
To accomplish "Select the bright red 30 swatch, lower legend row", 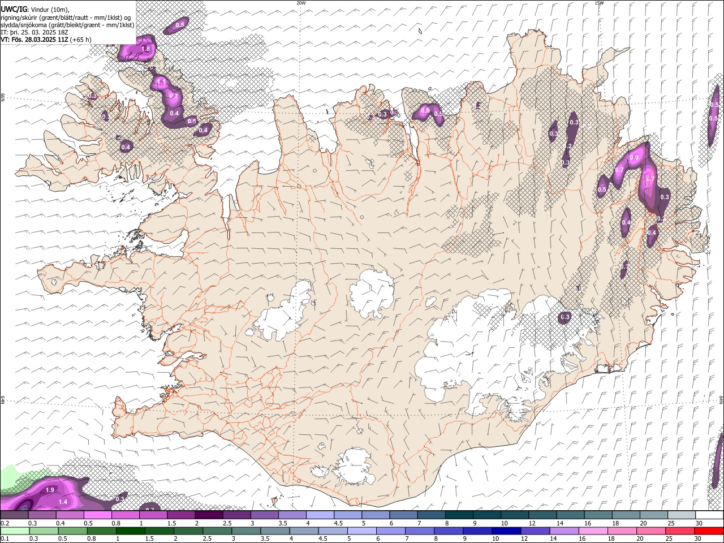I will [x=709, y=531].
